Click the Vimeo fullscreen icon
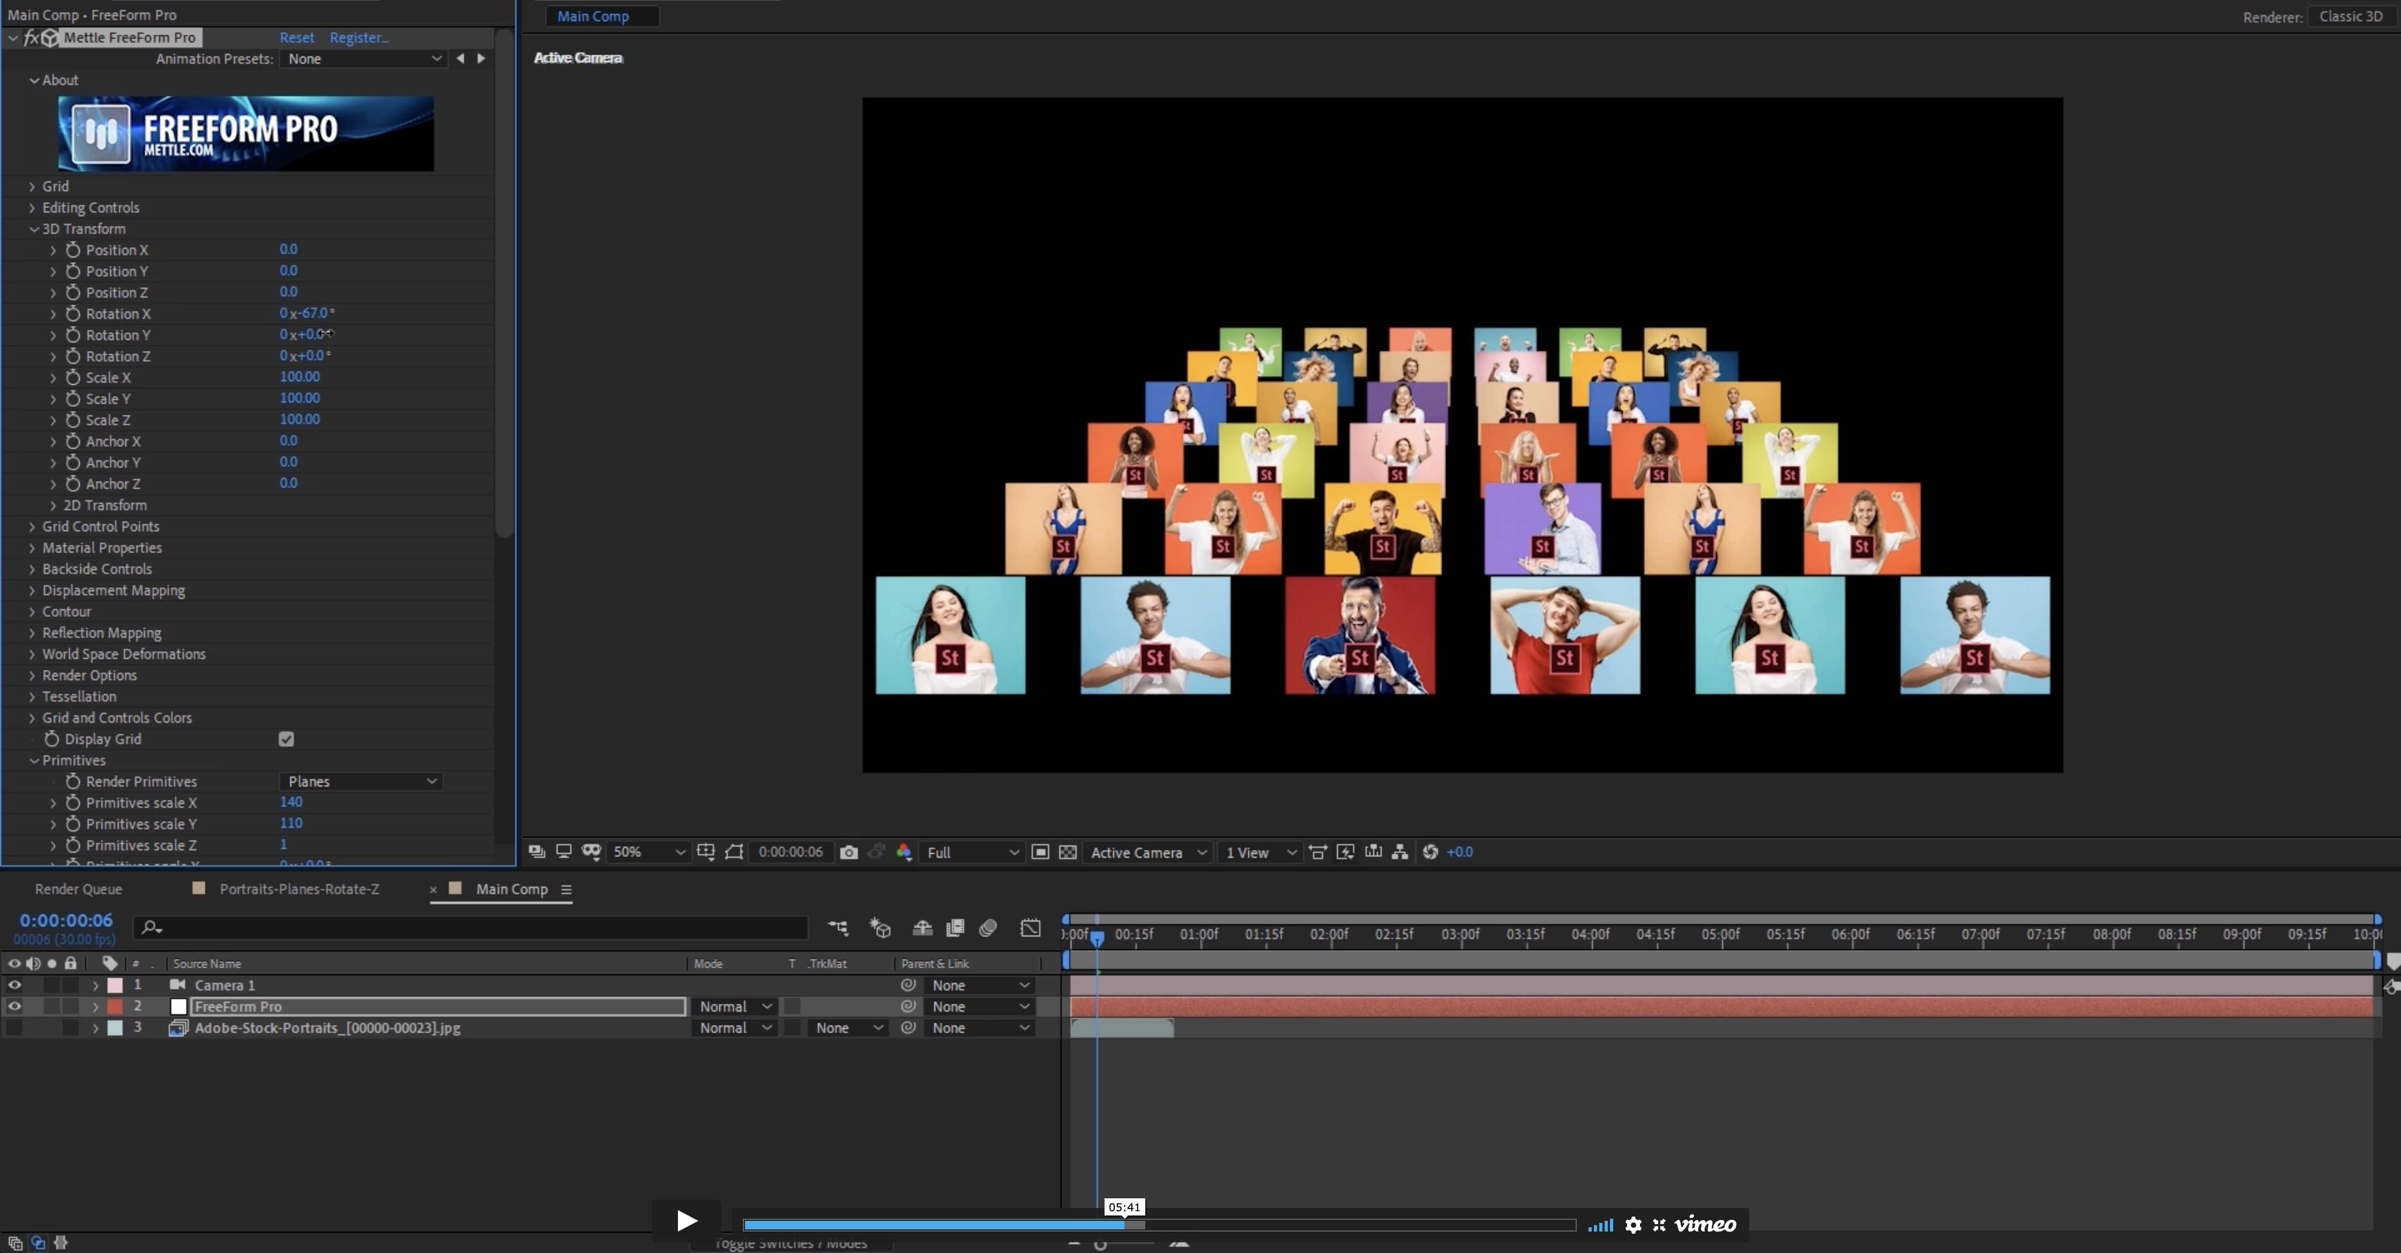This screenshot has height=1253, width=2401. pyautogui.click(x=1659, y=1225)
